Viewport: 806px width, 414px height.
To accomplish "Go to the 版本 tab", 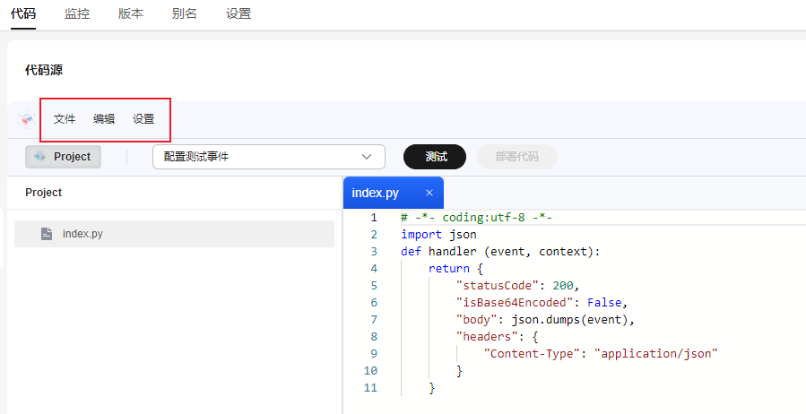I will tap(131, 14).
